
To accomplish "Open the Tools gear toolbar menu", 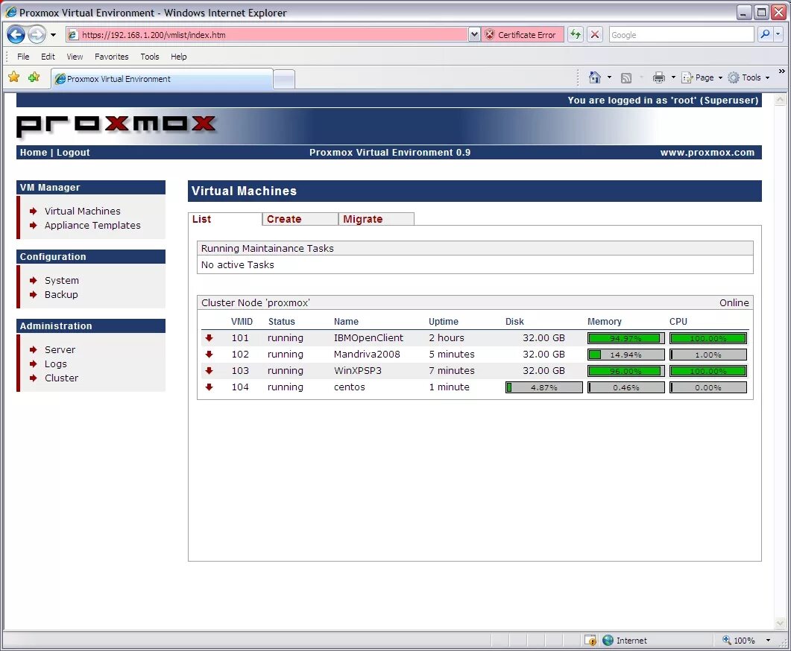I will pos(749,77).
